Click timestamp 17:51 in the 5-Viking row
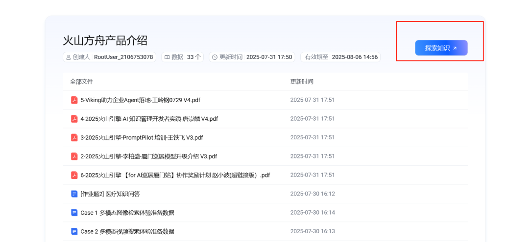Screen dimensions: 529x242 (x=313, y=100)
